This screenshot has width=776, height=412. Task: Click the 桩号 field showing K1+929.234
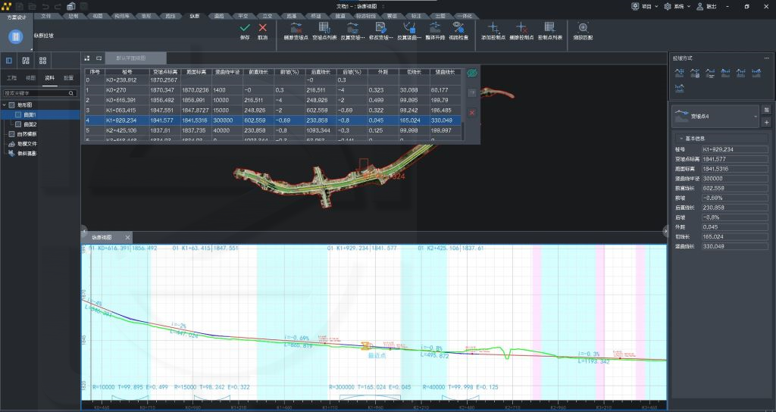click(734, 149)
